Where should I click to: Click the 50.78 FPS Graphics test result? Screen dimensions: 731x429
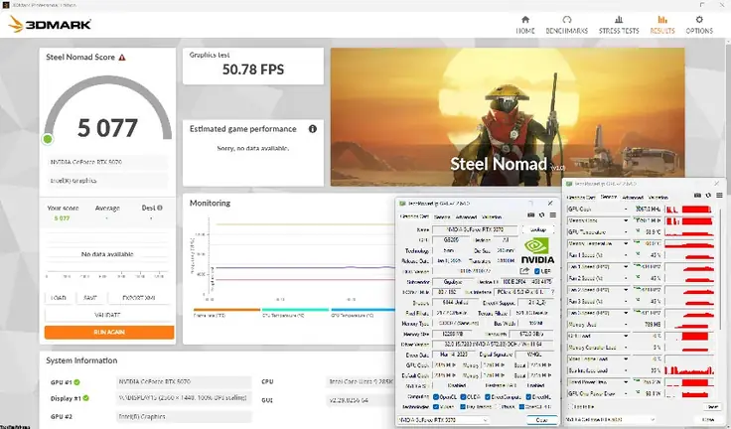click(x=253, y=70)
